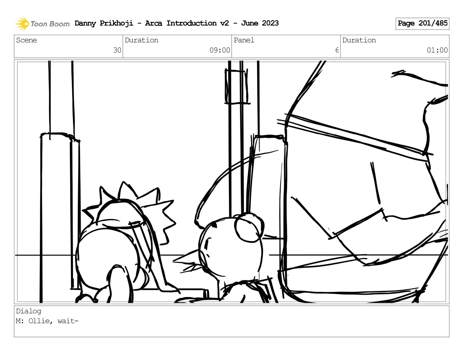Click the storyboard panel sketch
Image resolution: width=464 pixels, height=358 pixels.
click(x=231, y=182)
